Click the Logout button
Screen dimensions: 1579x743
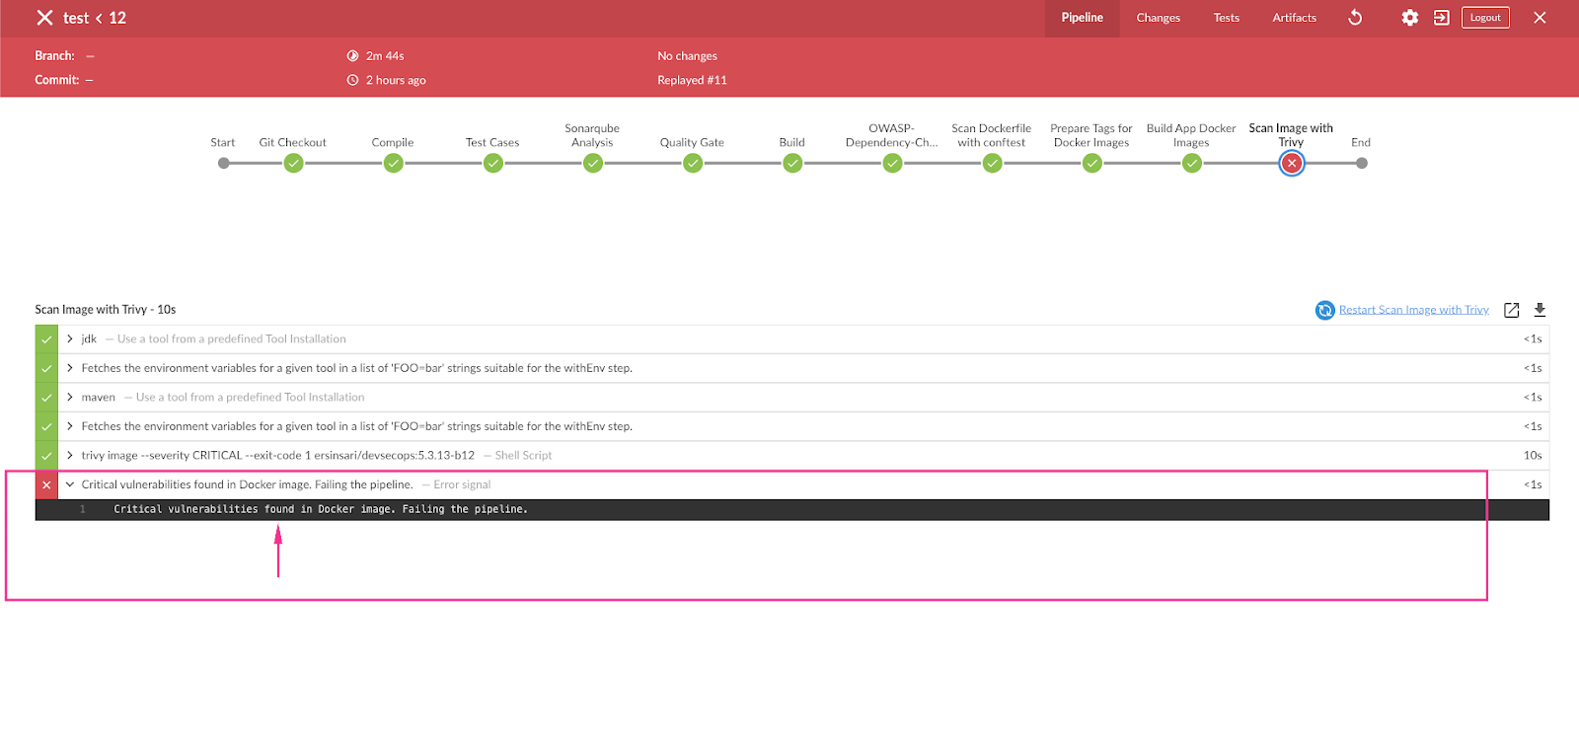pyautogui.click(x=1484, y=18)
